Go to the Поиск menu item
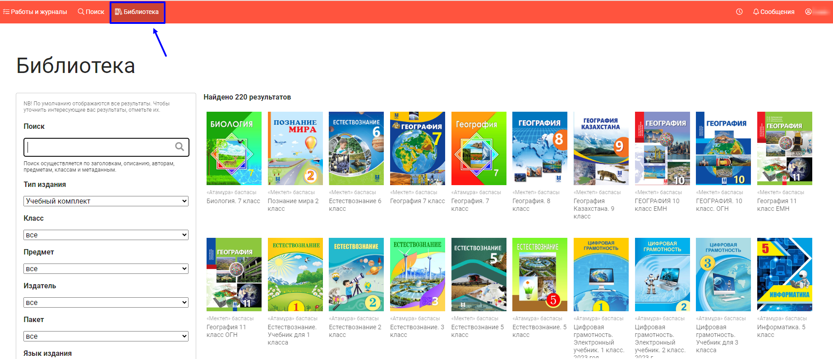Screen dimensions: 833x359 click(91, 12)
